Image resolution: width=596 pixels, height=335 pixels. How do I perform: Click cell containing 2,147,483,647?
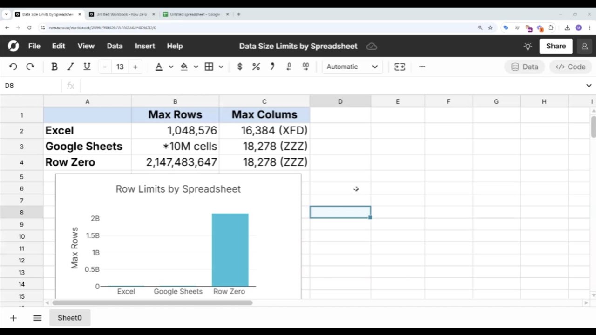175,162
